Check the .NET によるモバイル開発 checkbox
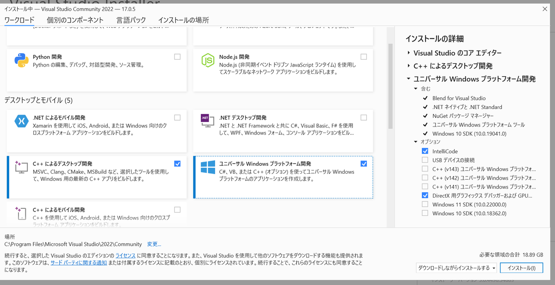Image resolution: width=555 pixels, height=285 pixels. click(178, 118)
